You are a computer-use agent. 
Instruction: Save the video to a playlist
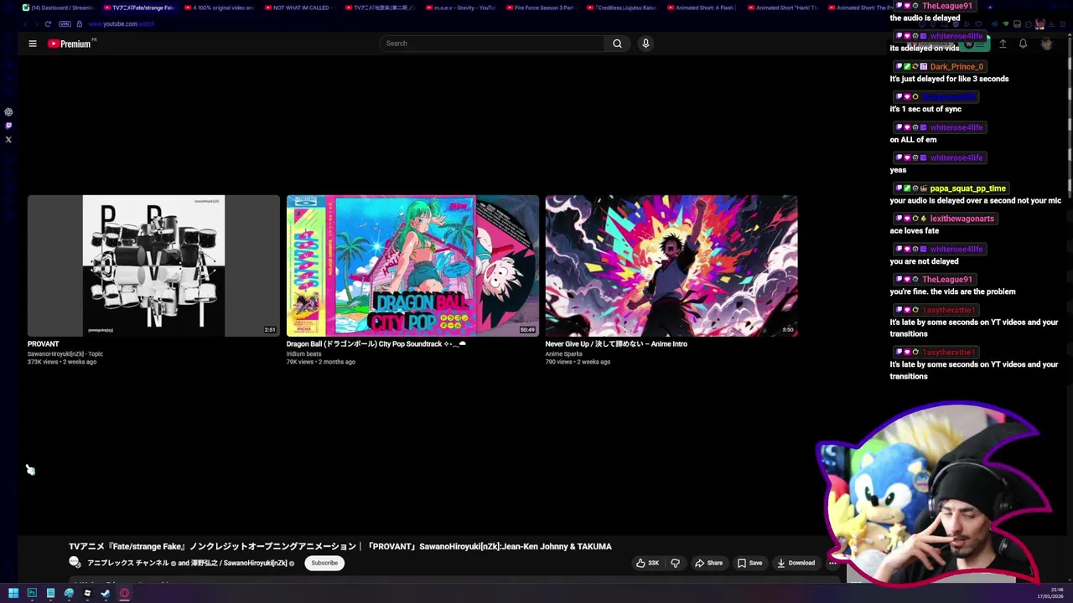pyautogui.click(x=749, y=563)
